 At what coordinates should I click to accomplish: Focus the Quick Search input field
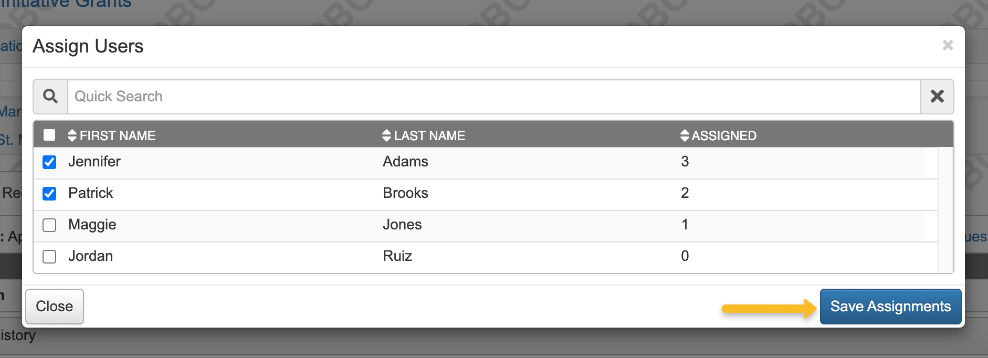pyautogui.click(x=493, y=96)
